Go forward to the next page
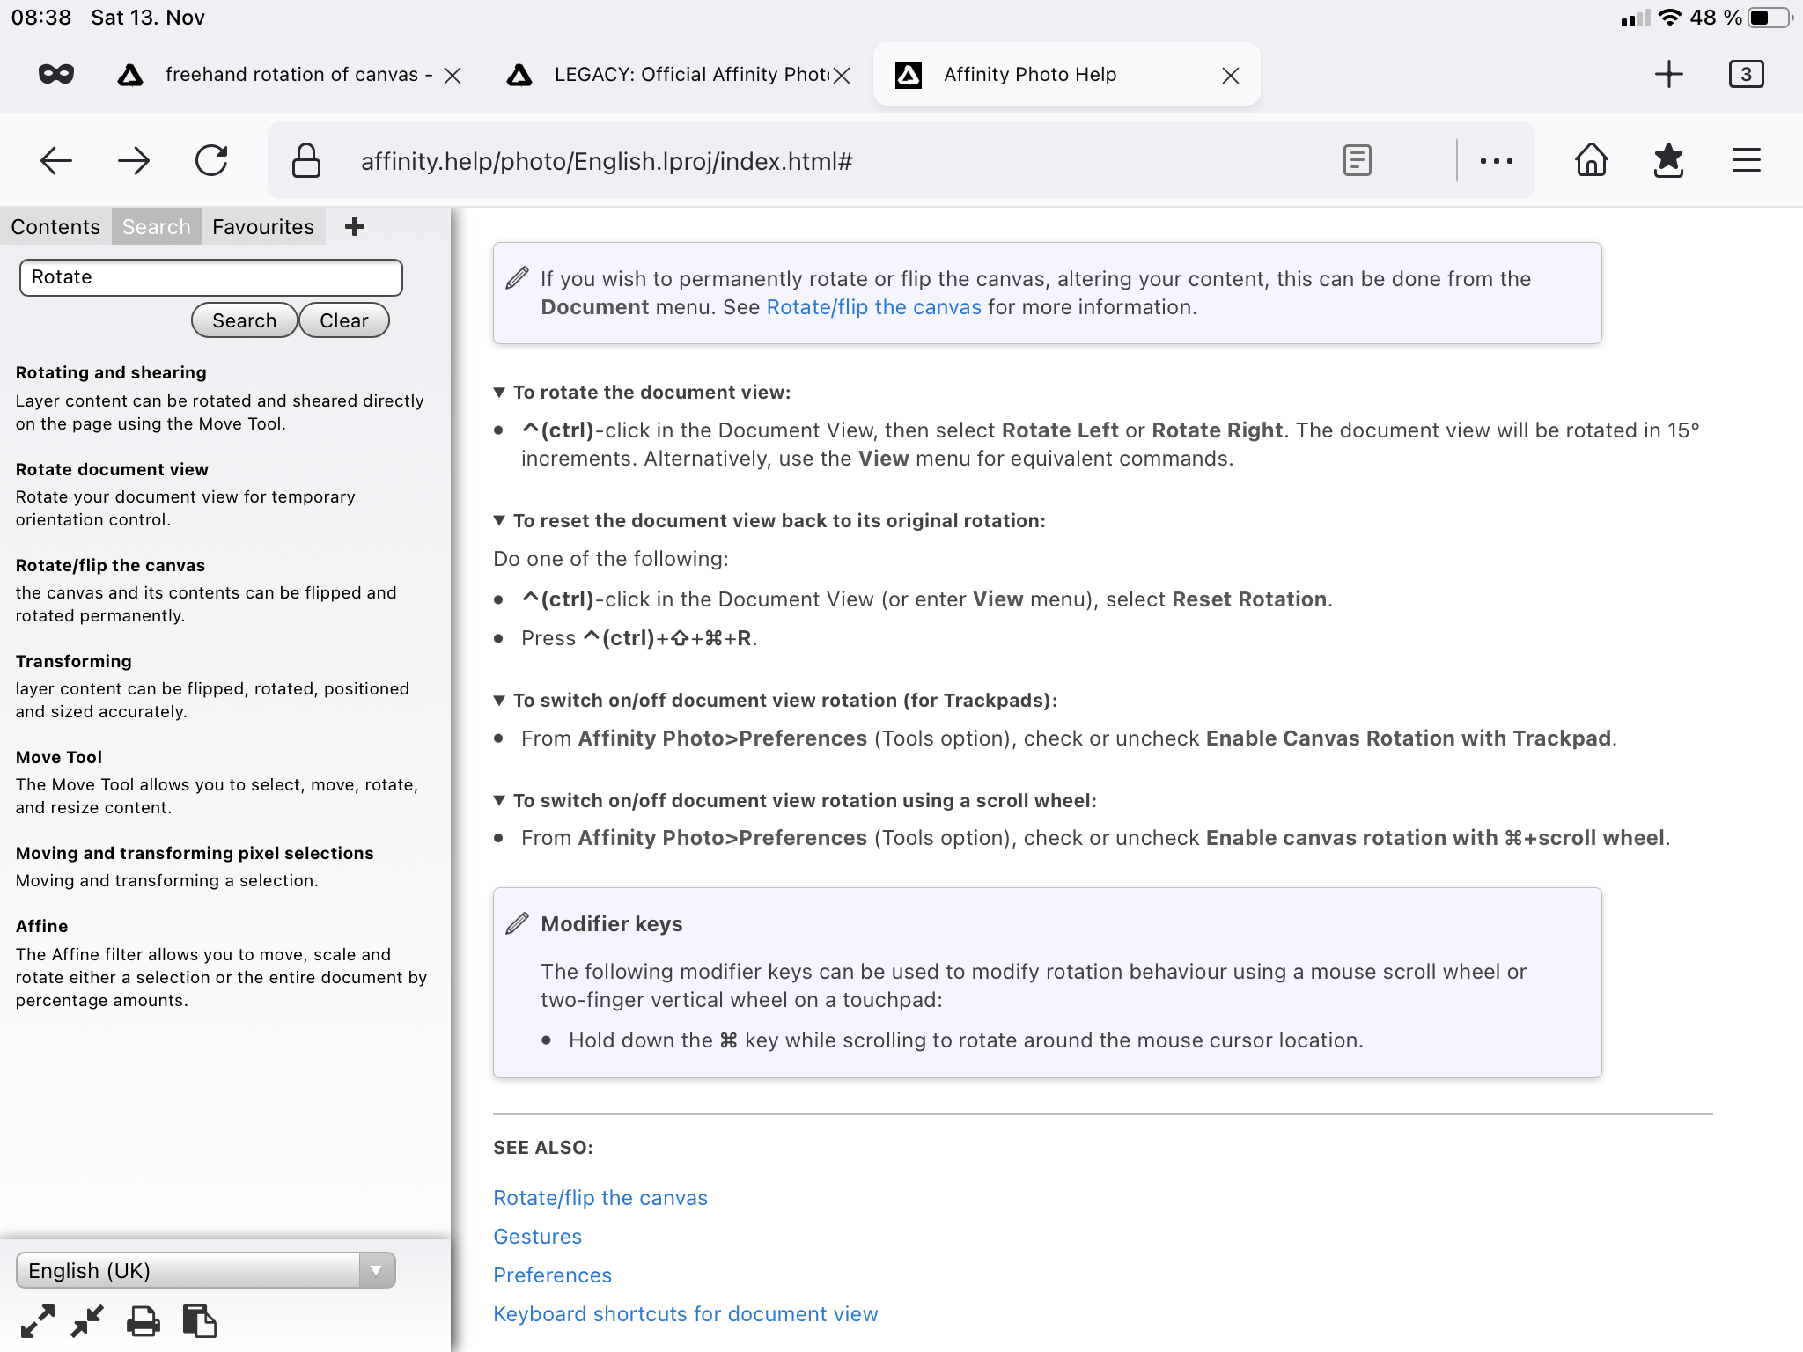This screenshot has width=1803, height=1352. coord(134,161)
